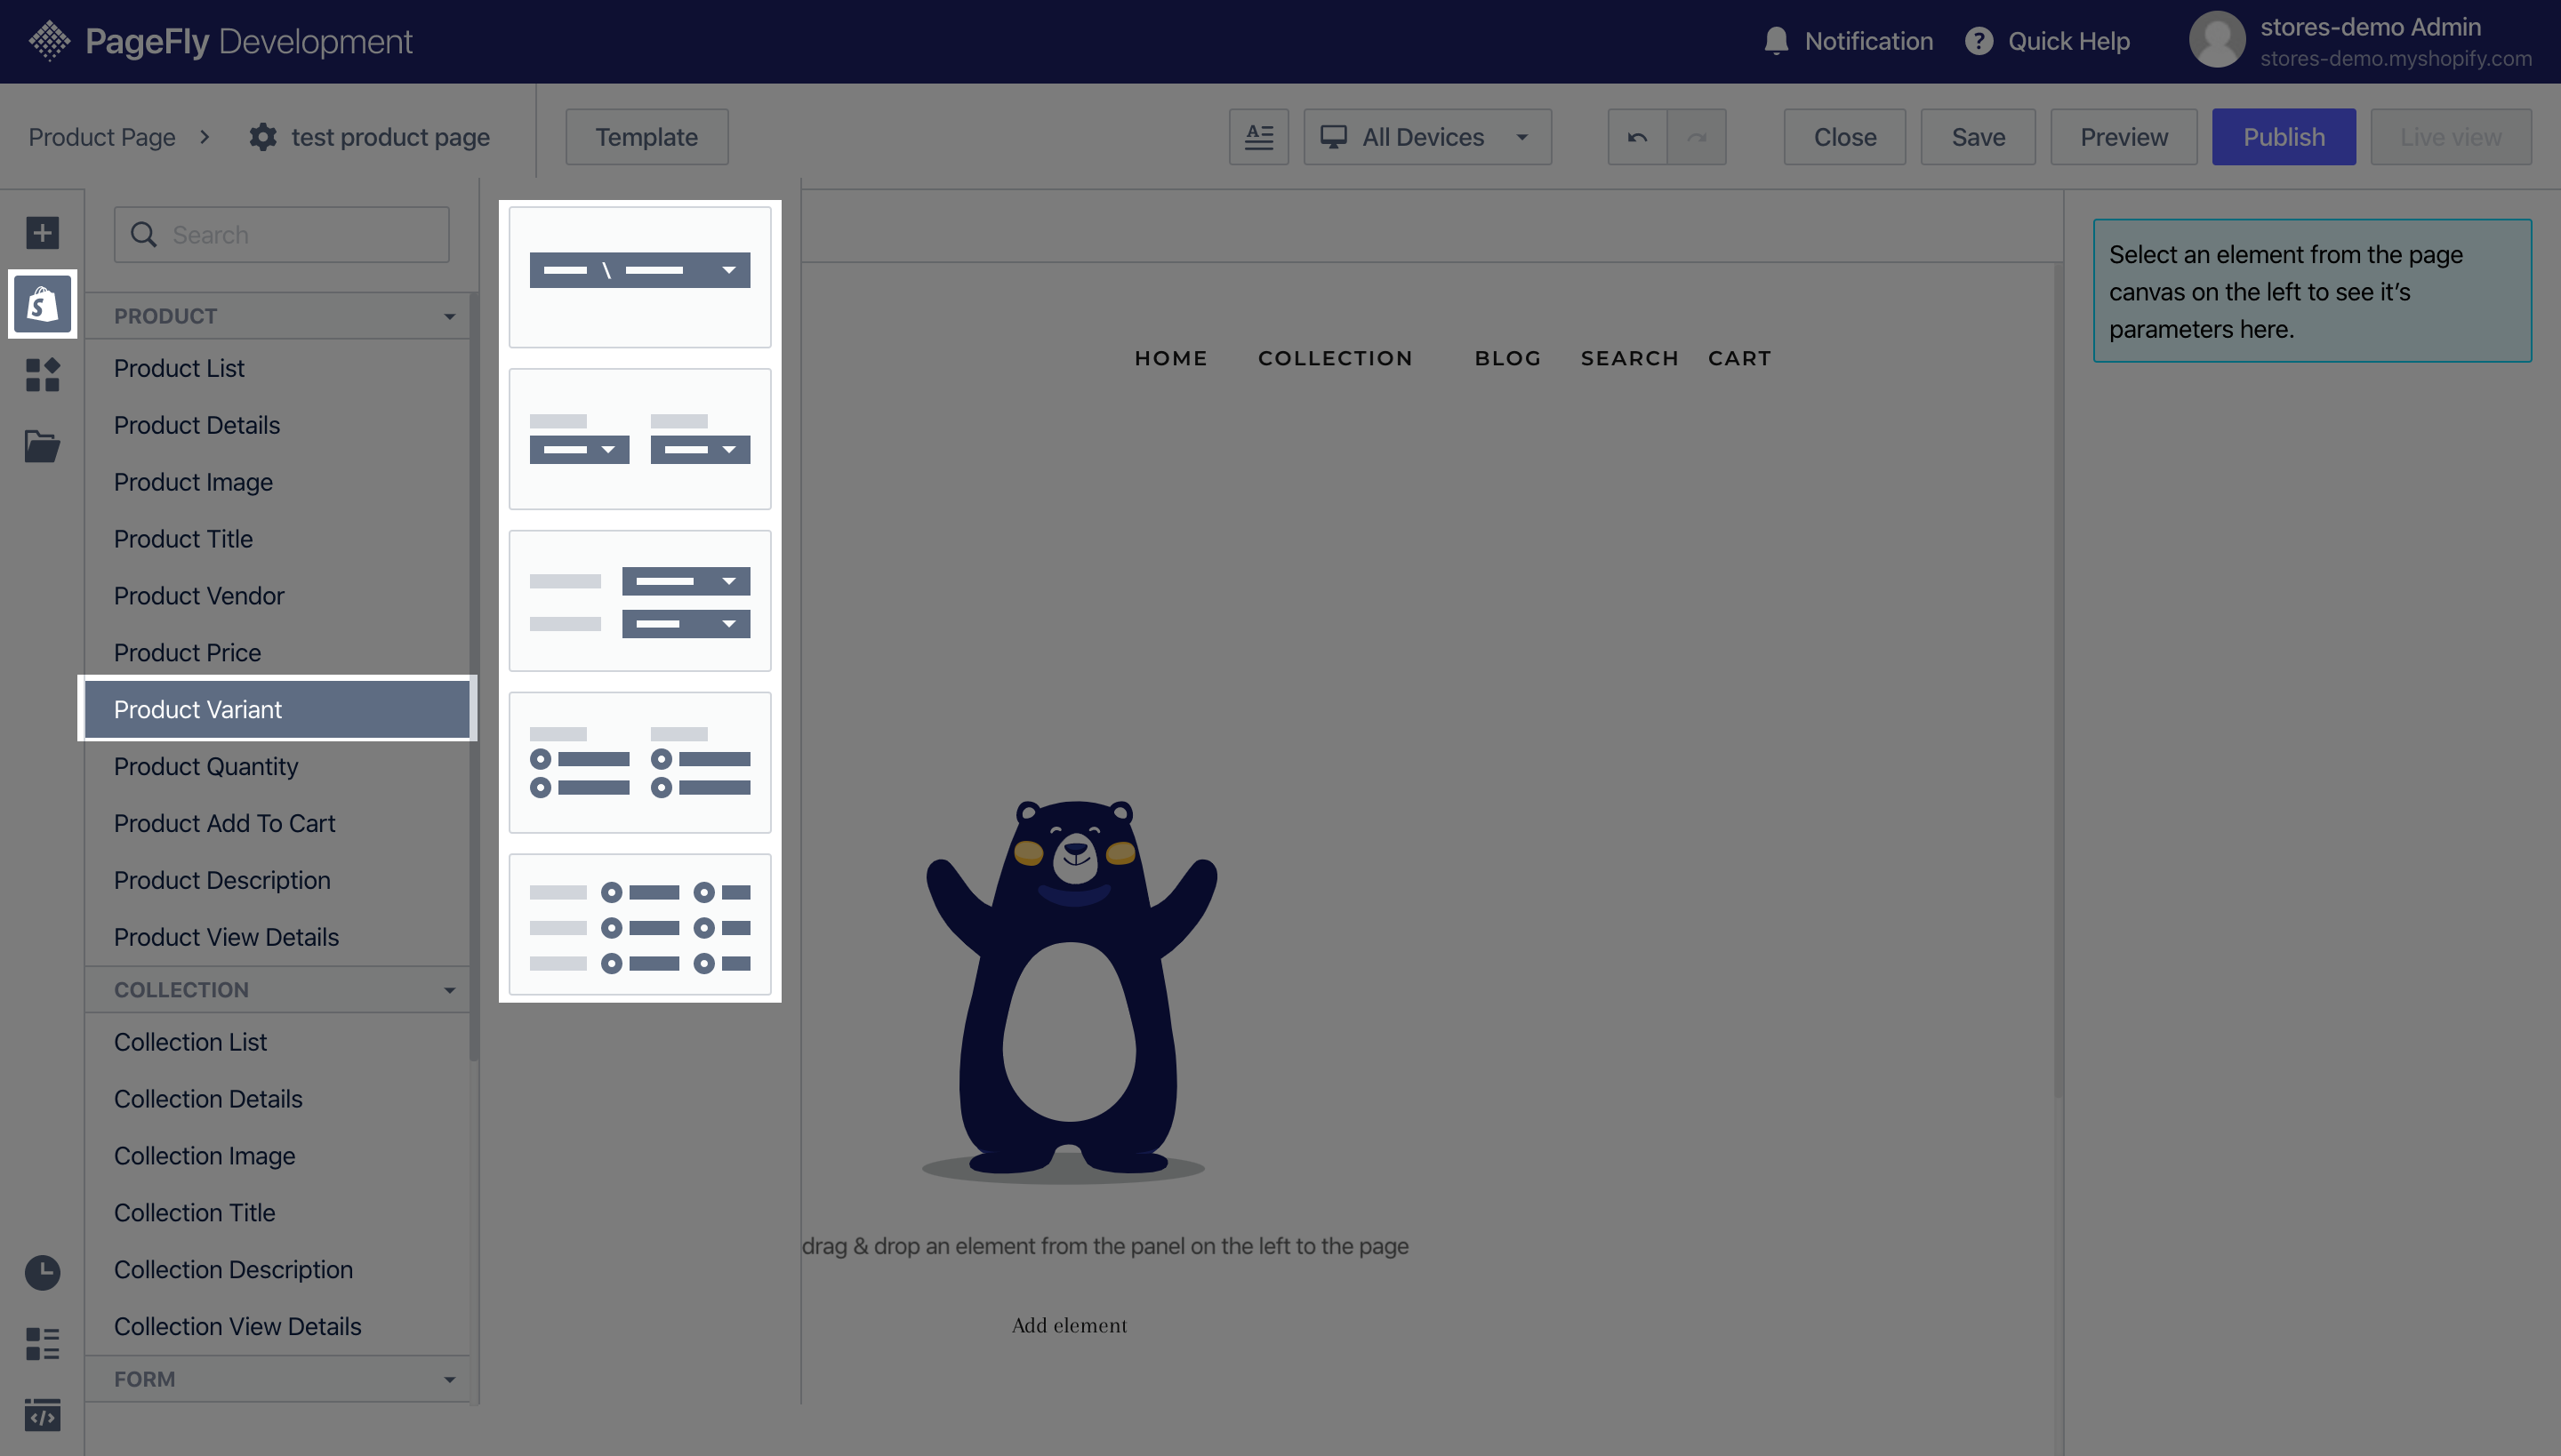Select Collection List element
The image size is (2561, 1456).
click(x=278, y=1042)
